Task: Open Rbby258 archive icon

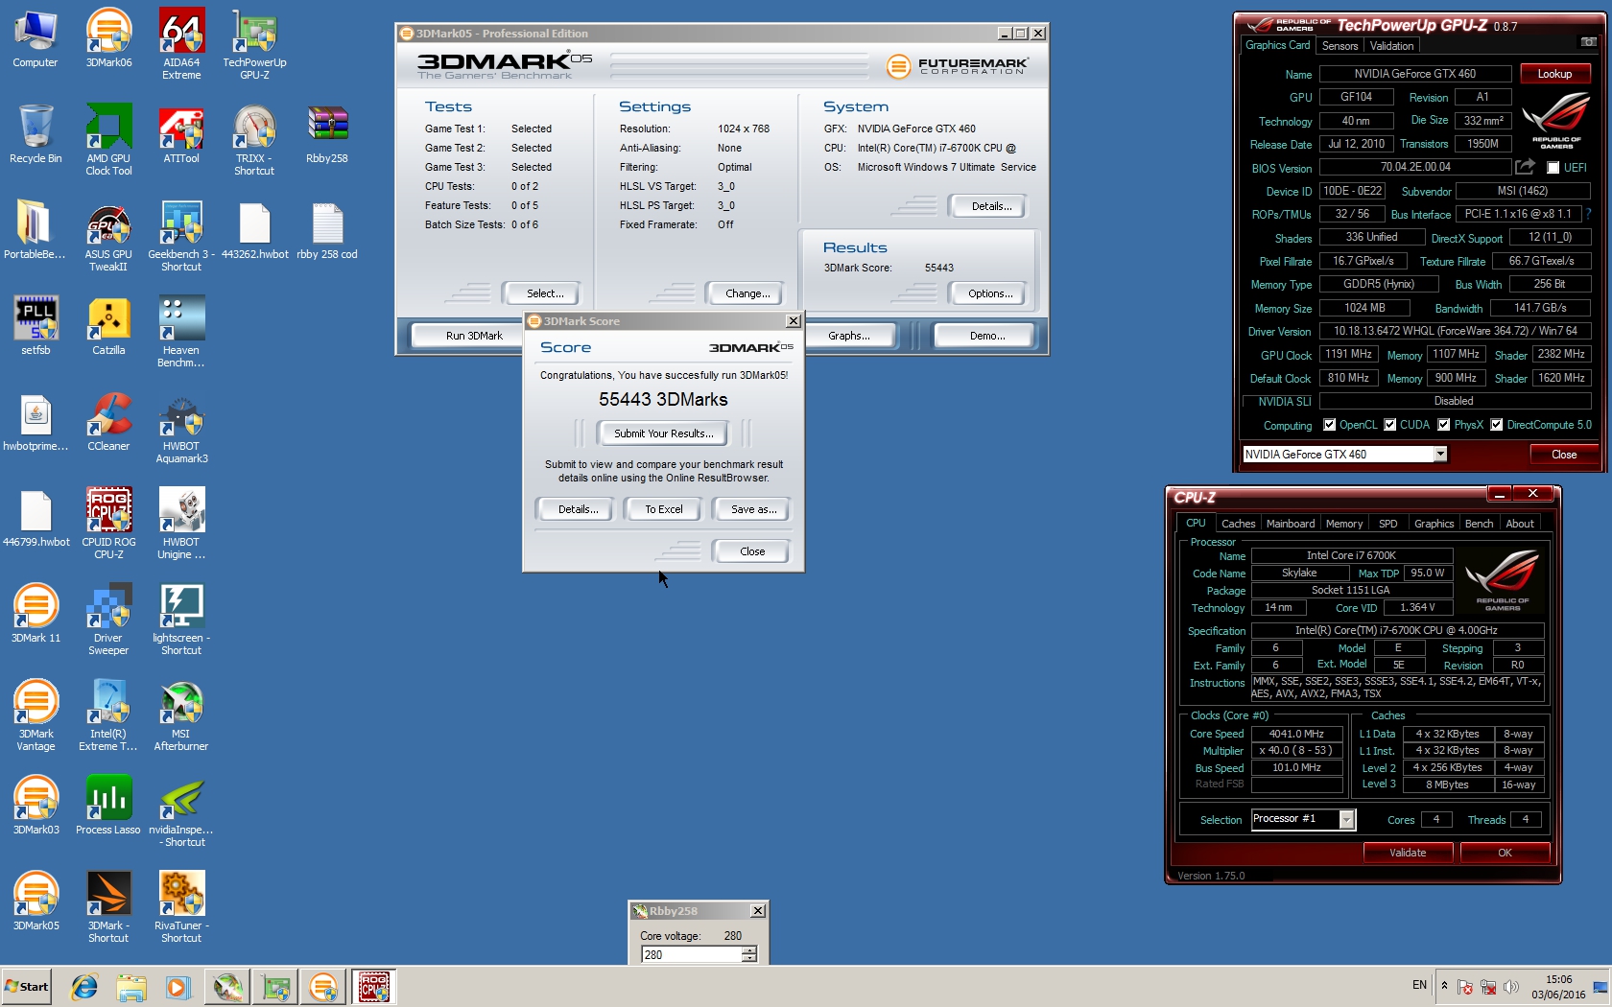Action: 327,135
